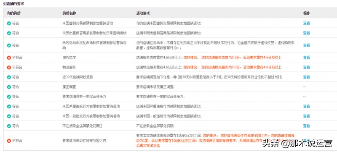Open 查看 link for 未因虚假交易 row
The height and width of the screenshot is (152, 337).
tap(307, 24)
